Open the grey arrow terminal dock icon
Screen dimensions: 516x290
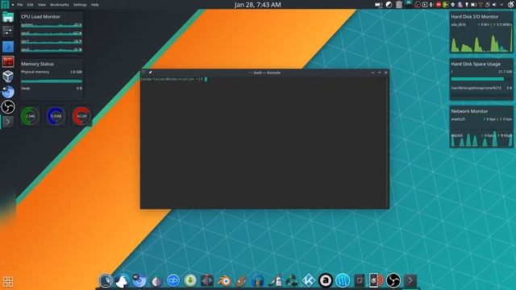tap(410, 280)
